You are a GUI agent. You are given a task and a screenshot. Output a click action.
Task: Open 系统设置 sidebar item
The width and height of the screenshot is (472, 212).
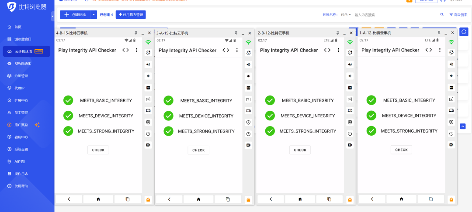pos(27,149)
